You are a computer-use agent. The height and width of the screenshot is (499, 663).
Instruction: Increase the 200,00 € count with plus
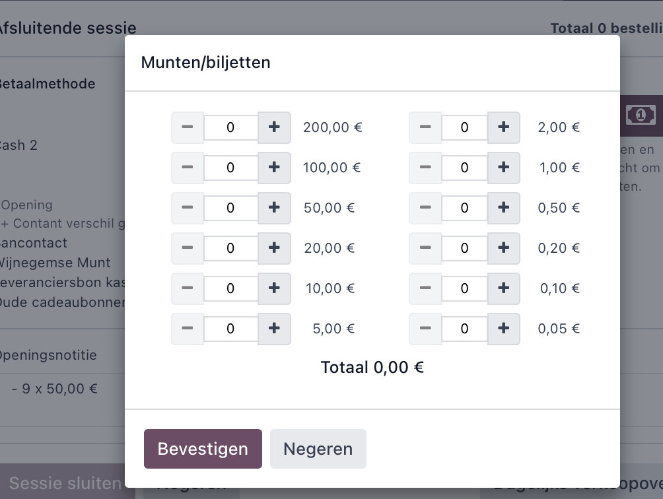[x=274, y=127]
